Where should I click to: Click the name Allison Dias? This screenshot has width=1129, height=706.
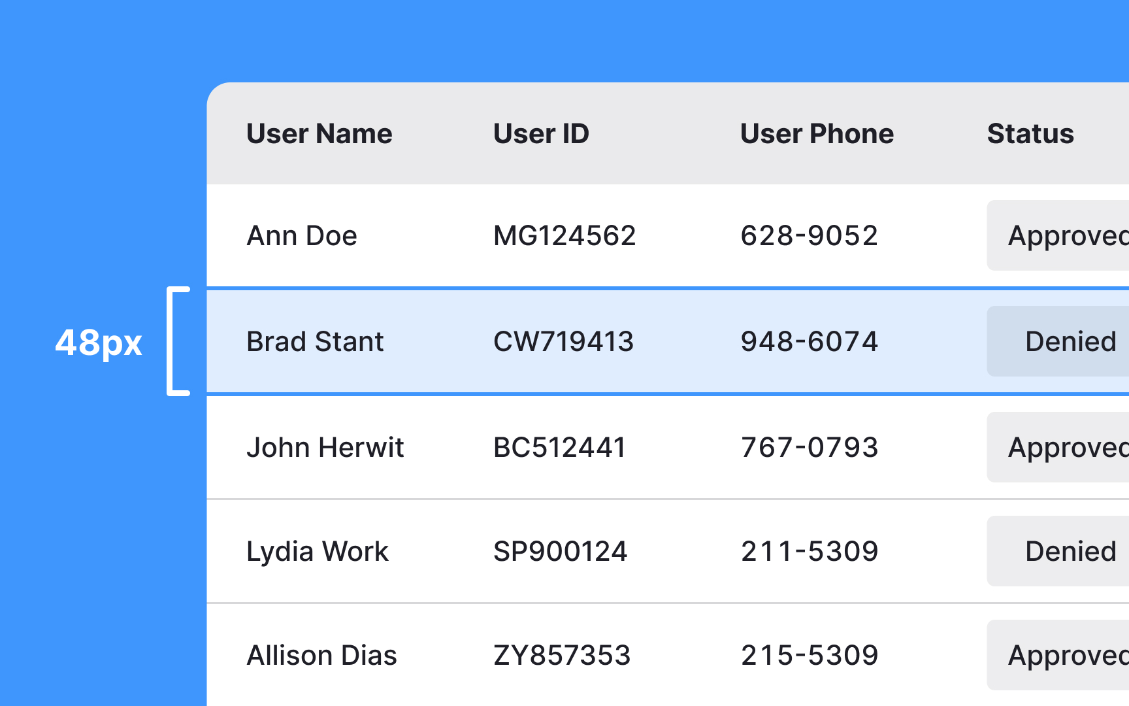coord(321,655)
